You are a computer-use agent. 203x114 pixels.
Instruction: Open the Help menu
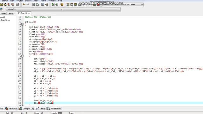60,1
